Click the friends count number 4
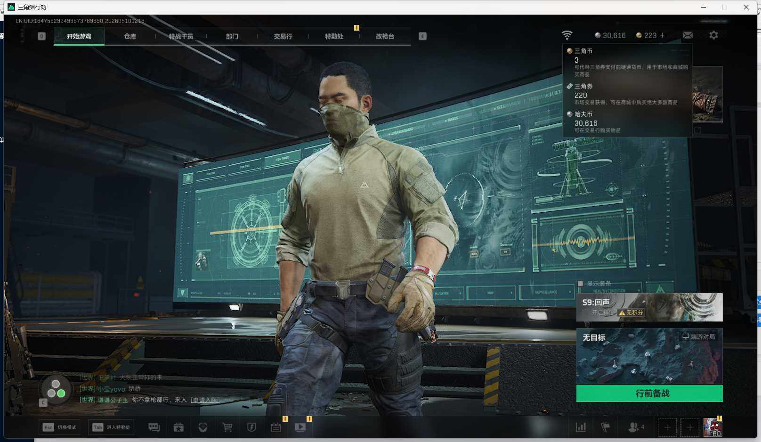 click(643, 427)
